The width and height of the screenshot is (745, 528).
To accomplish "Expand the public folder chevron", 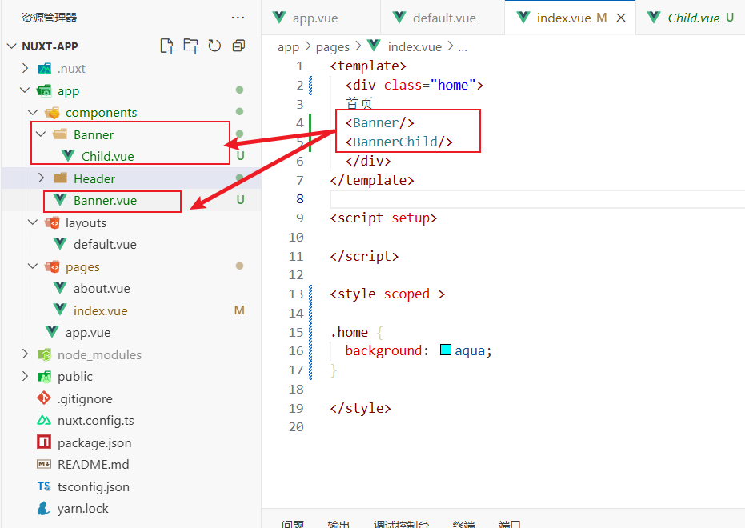I will (x=25, y=376).
